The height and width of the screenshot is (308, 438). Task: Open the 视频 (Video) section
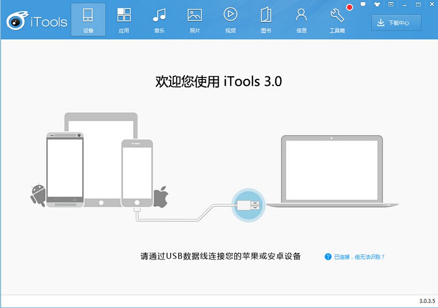(230, 20)
